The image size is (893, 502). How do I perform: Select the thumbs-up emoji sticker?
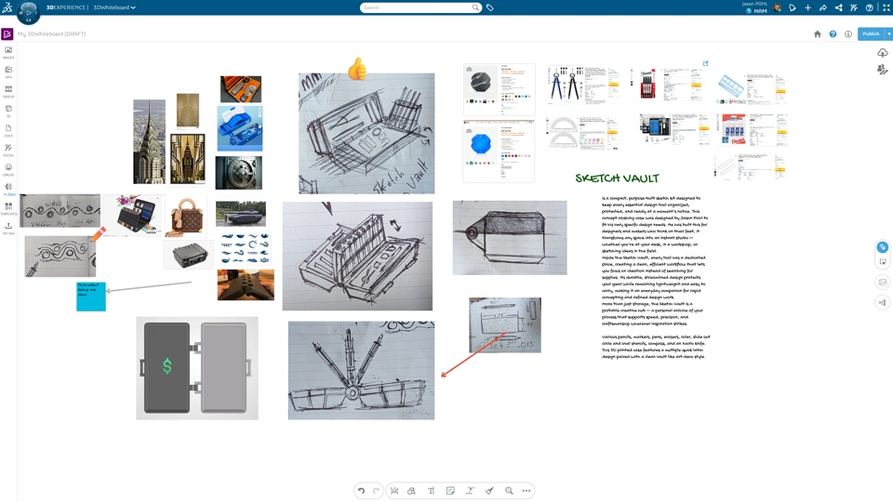357,69
